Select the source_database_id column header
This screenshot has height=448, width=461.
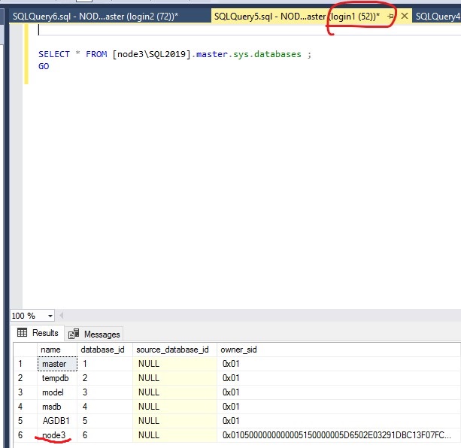[174, 350]
